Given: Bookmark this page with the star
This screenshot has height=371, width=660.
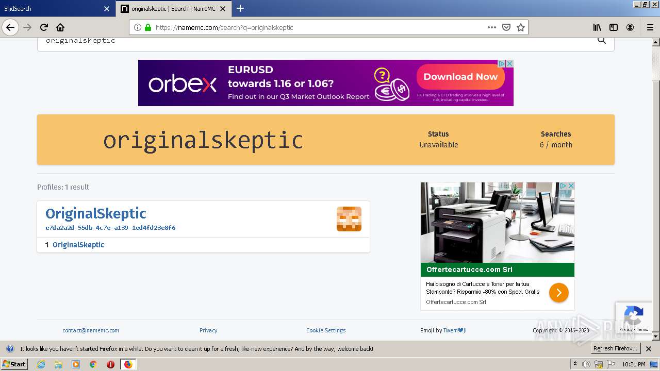Looking at the screenshot, I should click(521, 27).
